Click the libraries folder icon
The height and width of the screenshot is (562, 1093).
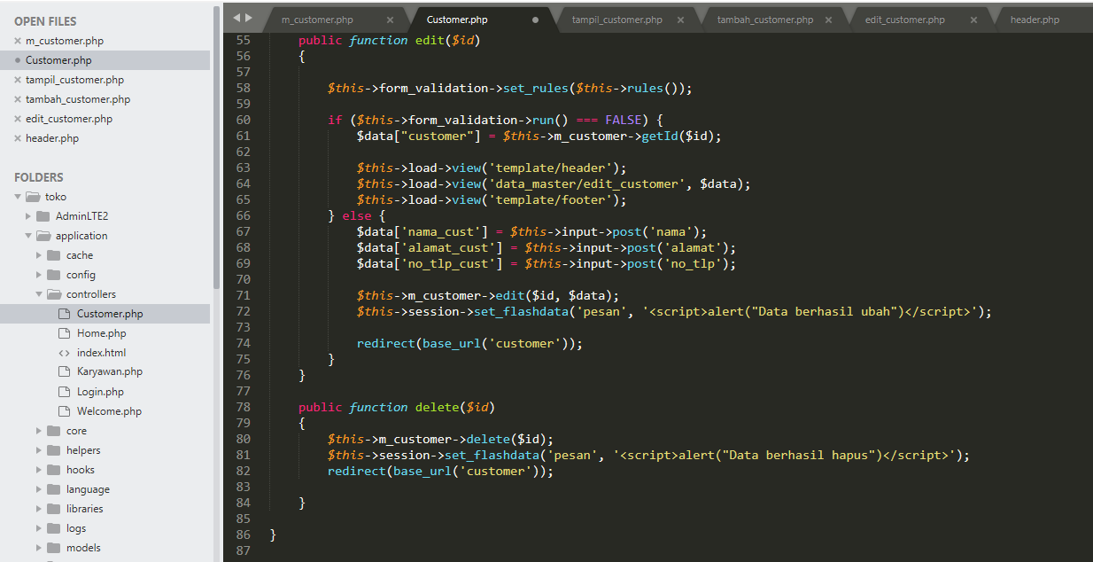coord(54,509)
